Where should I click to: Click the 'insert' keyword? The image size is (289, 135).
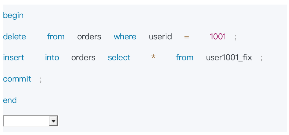(x=13, y=58)
